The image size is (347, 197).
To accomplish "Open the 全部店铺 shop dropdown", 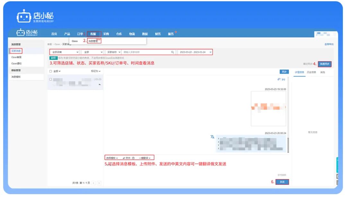I will [x=64, y=52].
